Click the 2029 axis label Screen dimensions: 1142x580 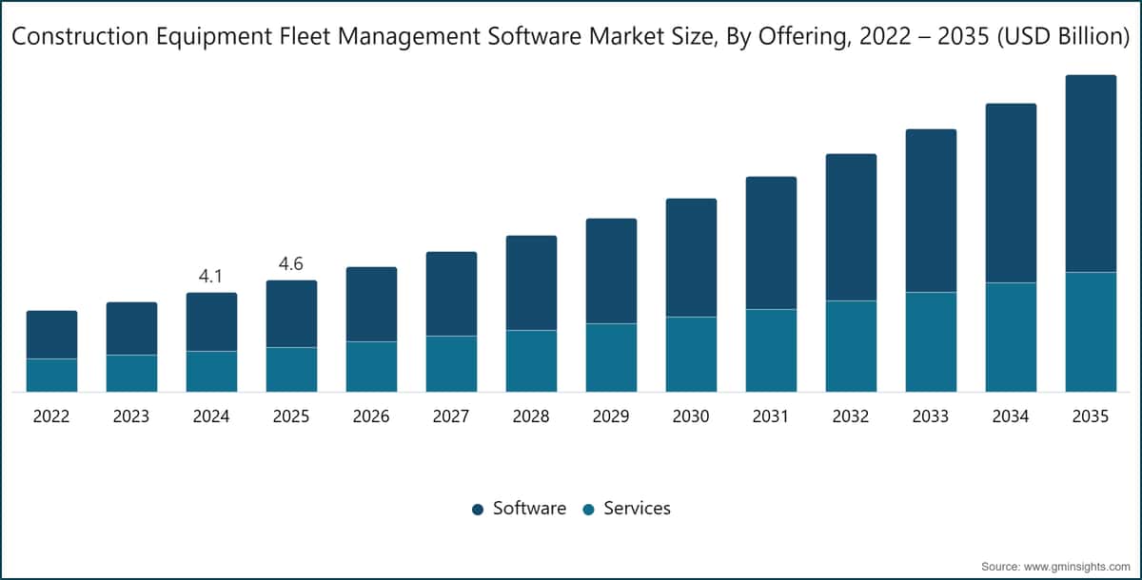click(611, 416)
